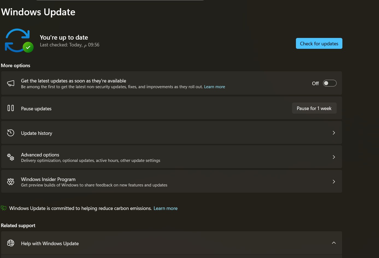Click the 'Get preview builds of Windows' description
Viewport: 379px width, 258px height.
click(x=94, y=185)
